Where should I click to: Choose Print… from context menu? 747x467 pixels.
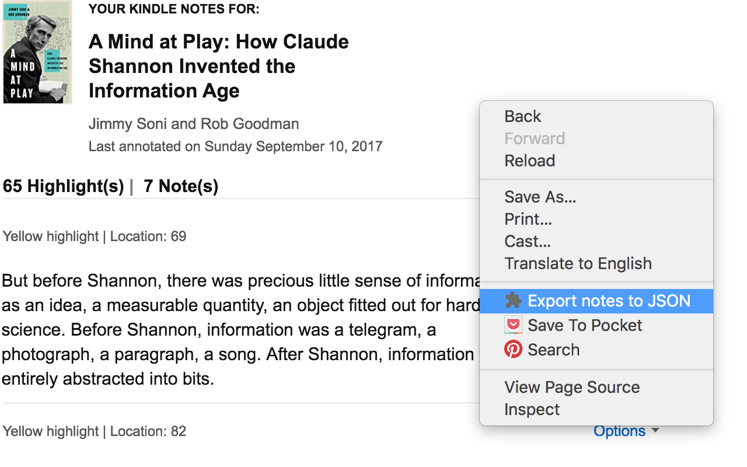pyautogui.click(x=528, y=219)
